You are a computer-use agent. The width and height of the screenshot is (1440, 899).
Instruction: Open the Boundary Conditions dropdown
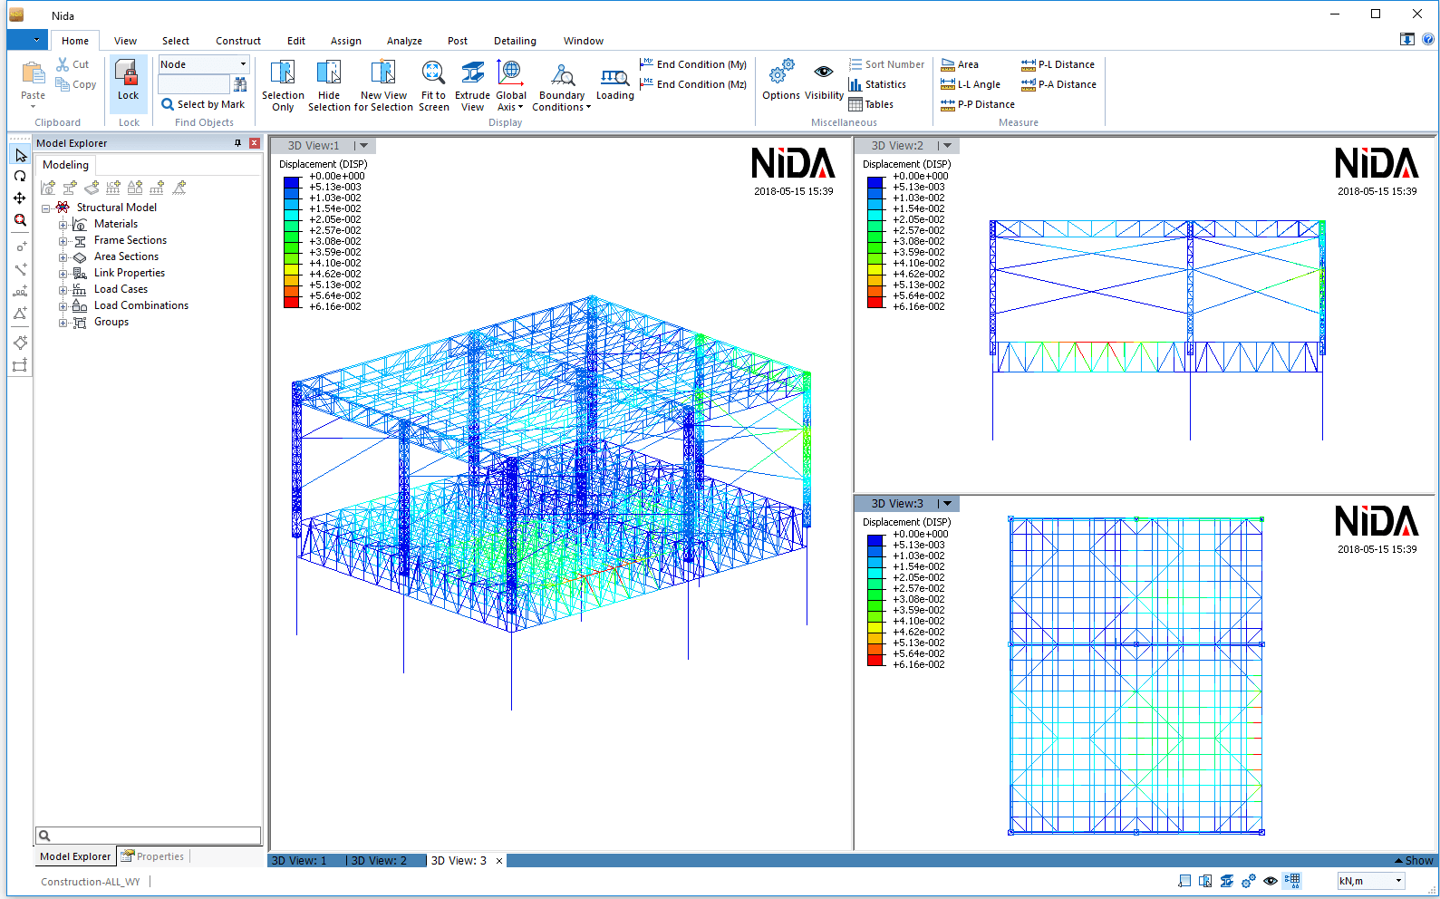(562, 86)
